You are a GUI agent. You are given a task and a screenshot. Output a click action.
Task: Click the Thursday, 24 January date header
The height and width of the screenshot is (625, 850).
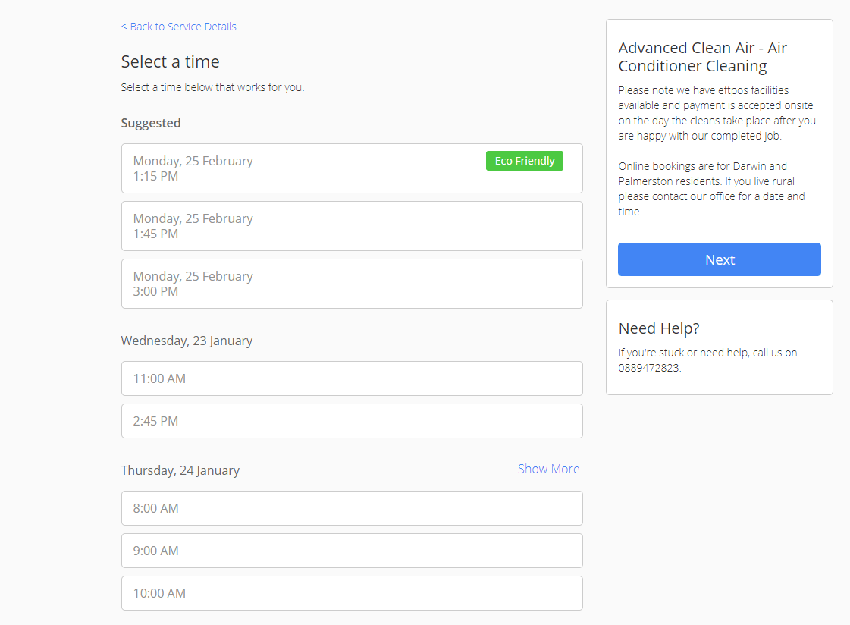point(180,470)
